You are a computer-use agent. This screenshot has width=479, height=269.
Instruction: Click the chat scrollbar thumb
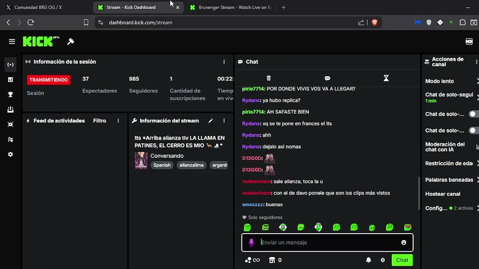[x=419, y=193]
